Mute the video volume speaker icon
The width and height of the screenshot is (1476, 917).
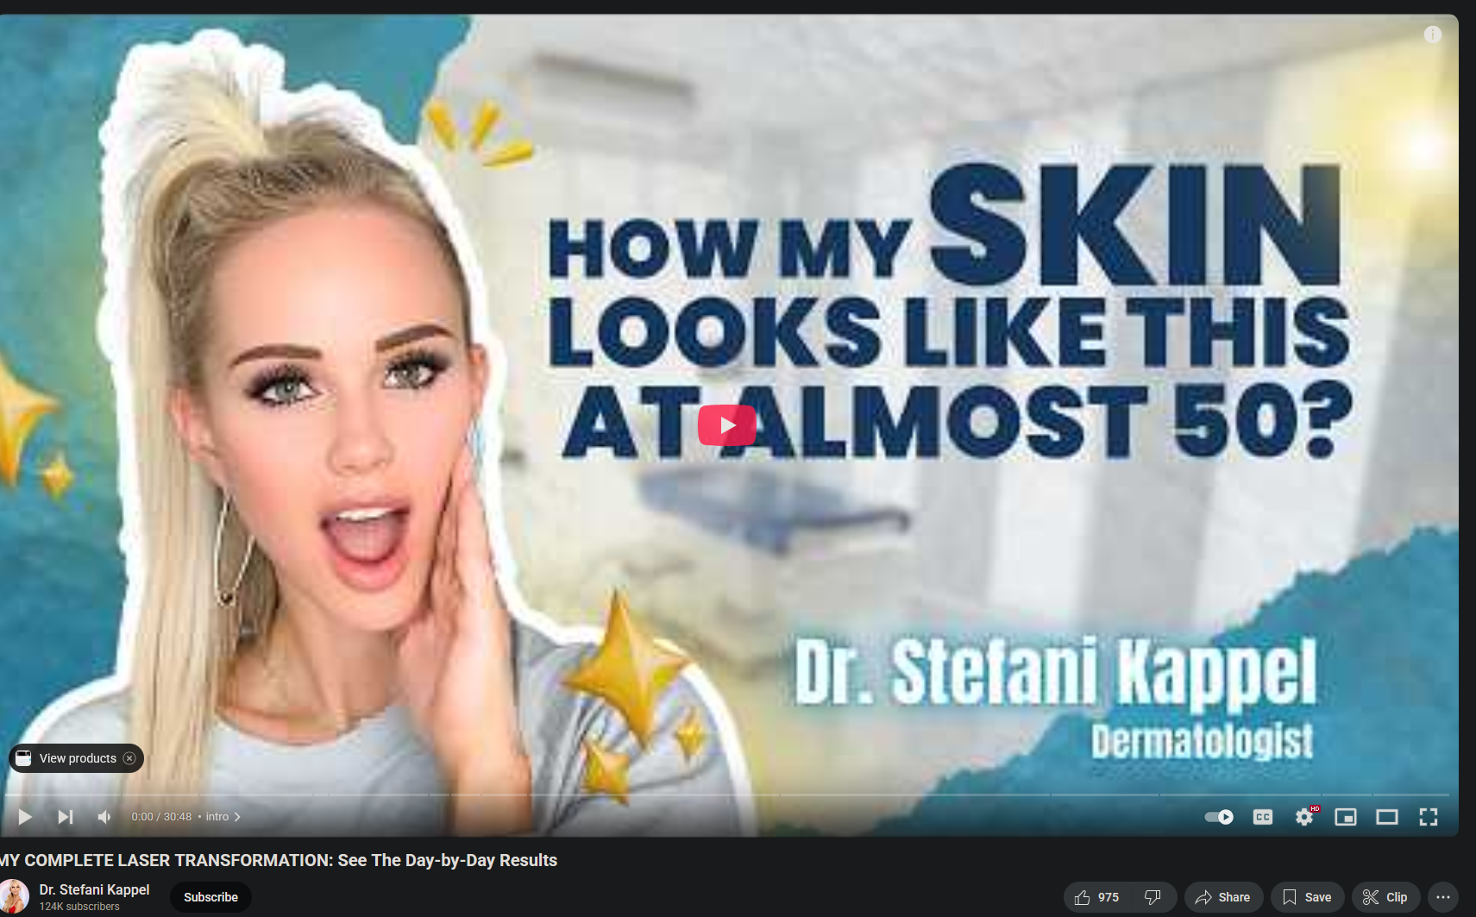click(104, 817)
